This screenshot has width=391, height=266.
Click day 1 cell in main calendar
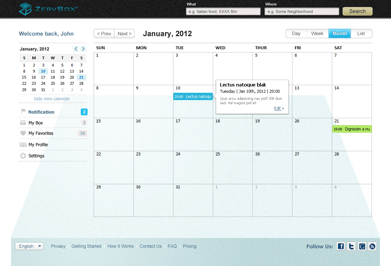pyautogui.click(x=114, y=69)
